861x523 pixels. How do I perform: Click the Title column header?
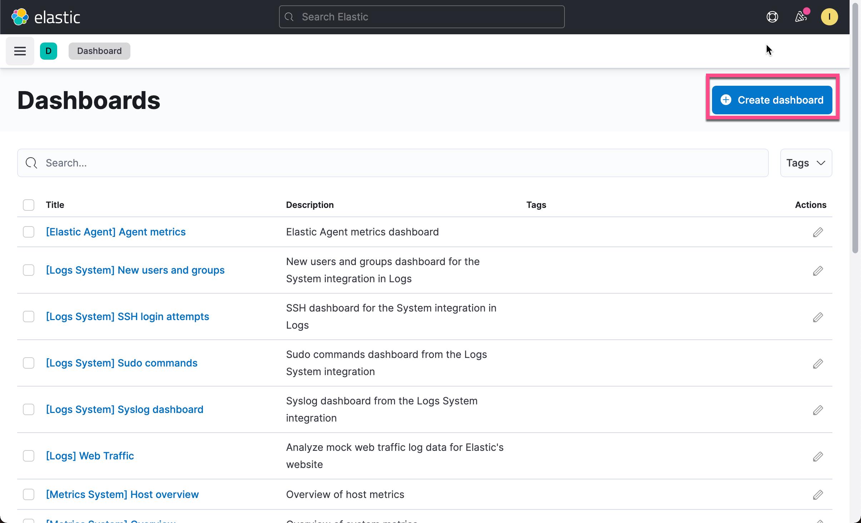pos(55,205)
